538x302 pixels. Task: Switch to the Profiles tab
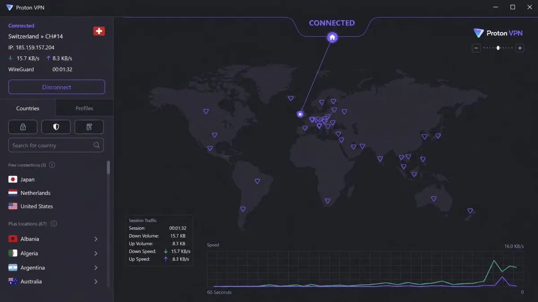tap(84, 108)
